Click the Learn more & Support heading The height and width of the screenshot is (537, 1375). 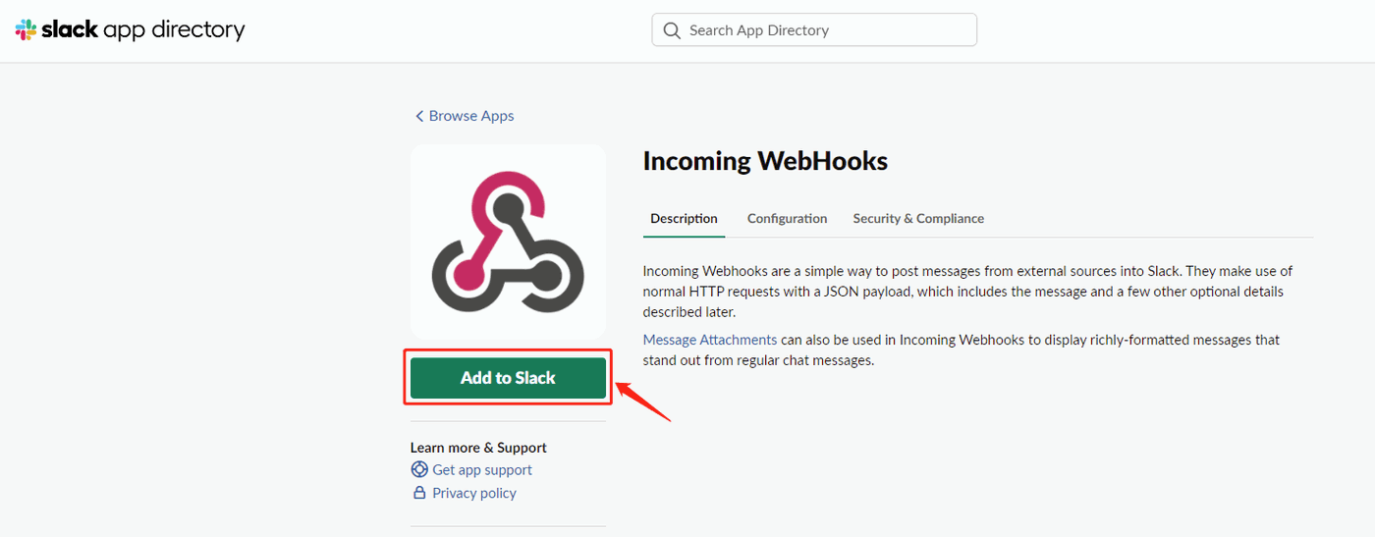coord(478,448)
